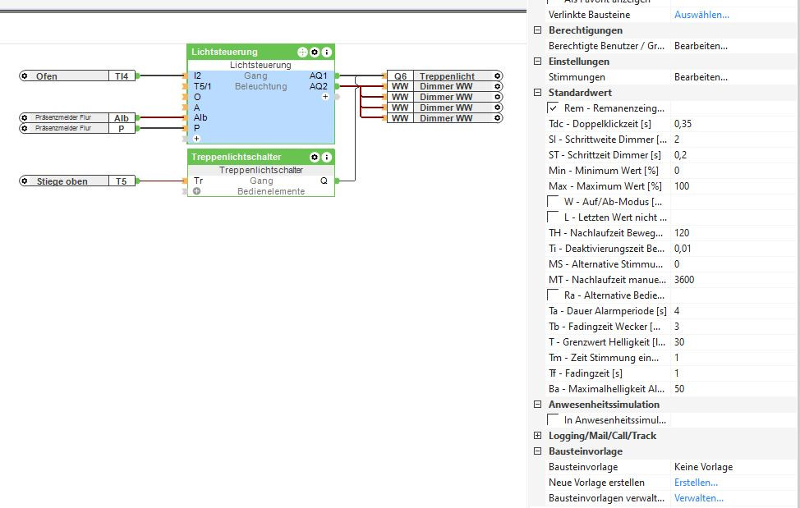
Task: Collapse the Anwesenheitssimulation section
Action: pos(537,404)
